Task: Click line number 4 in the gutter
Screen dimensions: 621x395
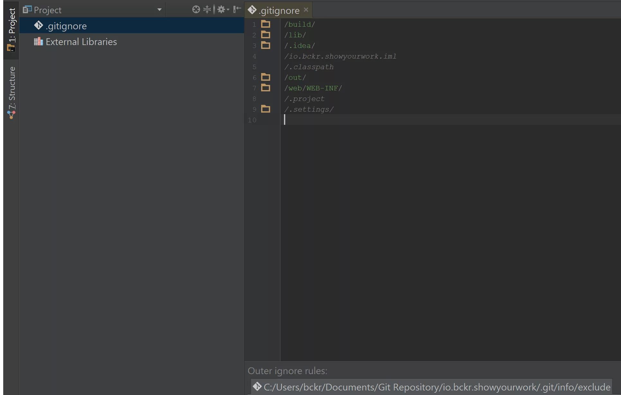Action: 254,57
